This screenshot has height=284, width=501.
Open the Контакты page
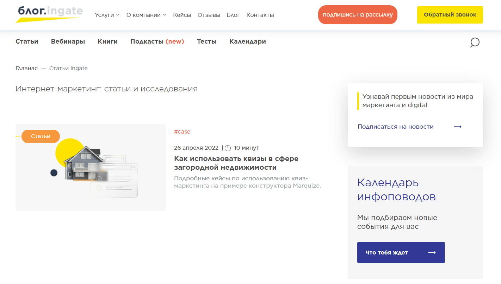pyautogui.click(x=260, y=15)
